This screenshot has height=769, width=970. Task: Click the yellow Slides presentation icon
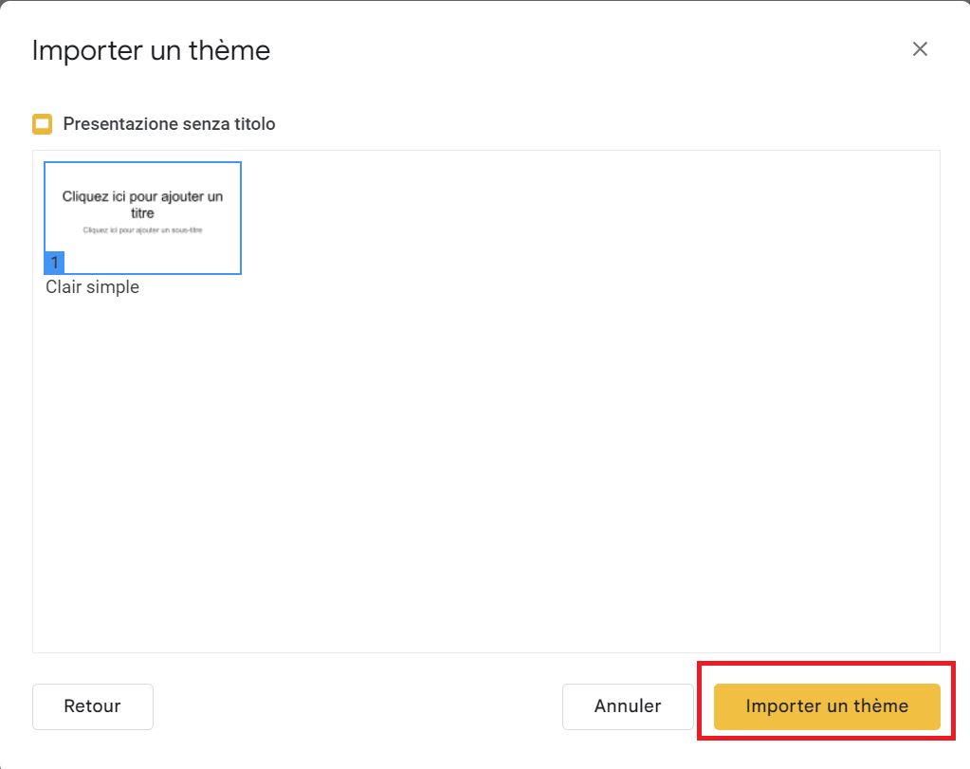[43, 124]
